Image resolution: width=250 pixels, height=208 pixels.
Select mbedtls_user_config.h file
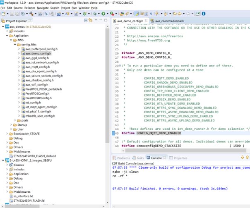(x=40, y=116)
